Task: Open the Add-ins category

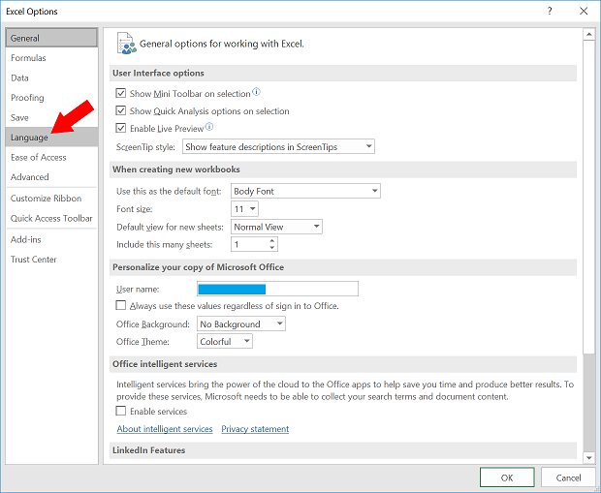Action: [51, 239]
